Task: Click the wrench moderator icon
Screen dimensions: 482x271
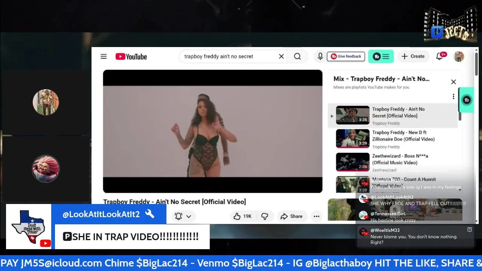Action: pos(150,214)
